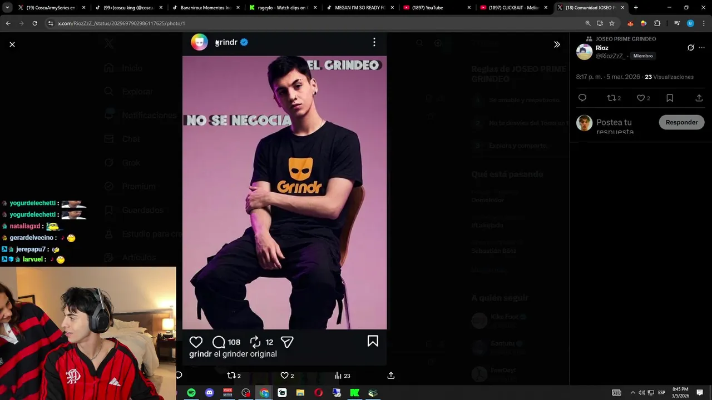Bookmark this page with the star
This screenshot has height=400, width=712.
click(x=612, y=23)
